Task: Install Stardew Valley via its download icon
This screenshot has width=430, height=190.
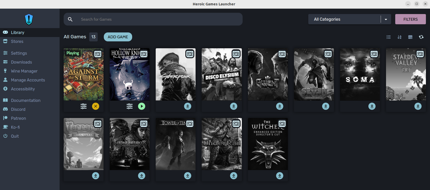Action: coord(418,106)
